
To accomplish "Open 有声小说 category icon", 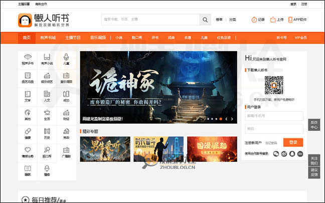I will point(47,57).
